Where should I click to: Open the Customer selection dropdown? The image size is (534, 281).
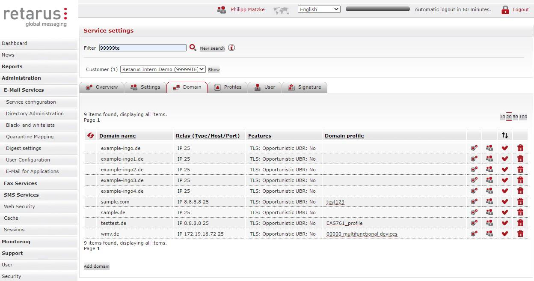(163, 69)
